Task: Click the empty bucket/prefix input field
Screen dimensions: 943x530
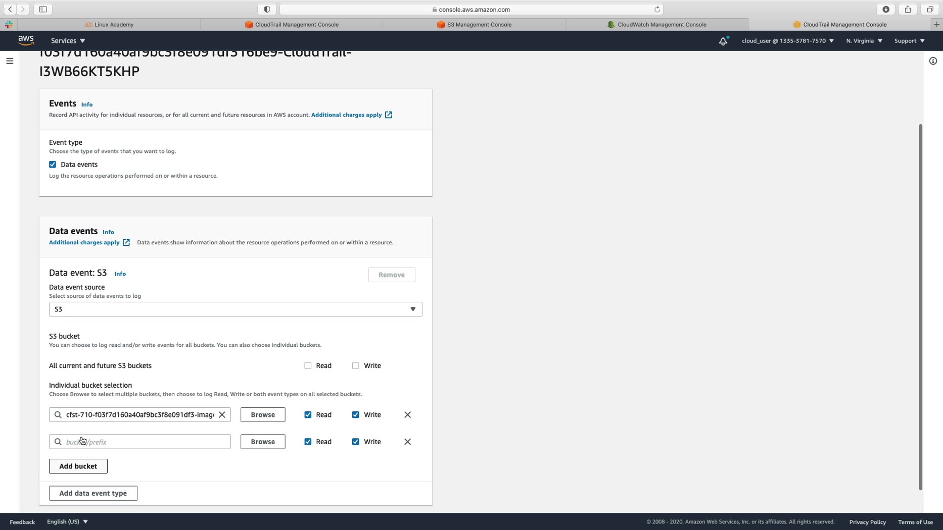Action: click(x=140, y=442)
